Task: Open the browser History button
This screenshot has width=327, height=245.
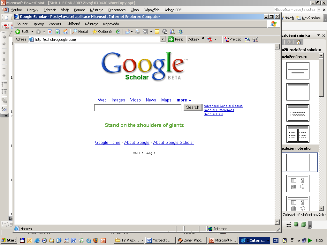Action: tap(118, 32)
